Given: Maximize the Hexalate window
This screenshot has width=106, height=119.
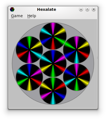Looking at the screenshot, I should click(87, 9).
